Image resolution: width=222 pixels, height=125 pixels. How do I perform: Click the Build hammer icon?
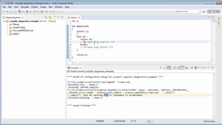pos(19,11)
